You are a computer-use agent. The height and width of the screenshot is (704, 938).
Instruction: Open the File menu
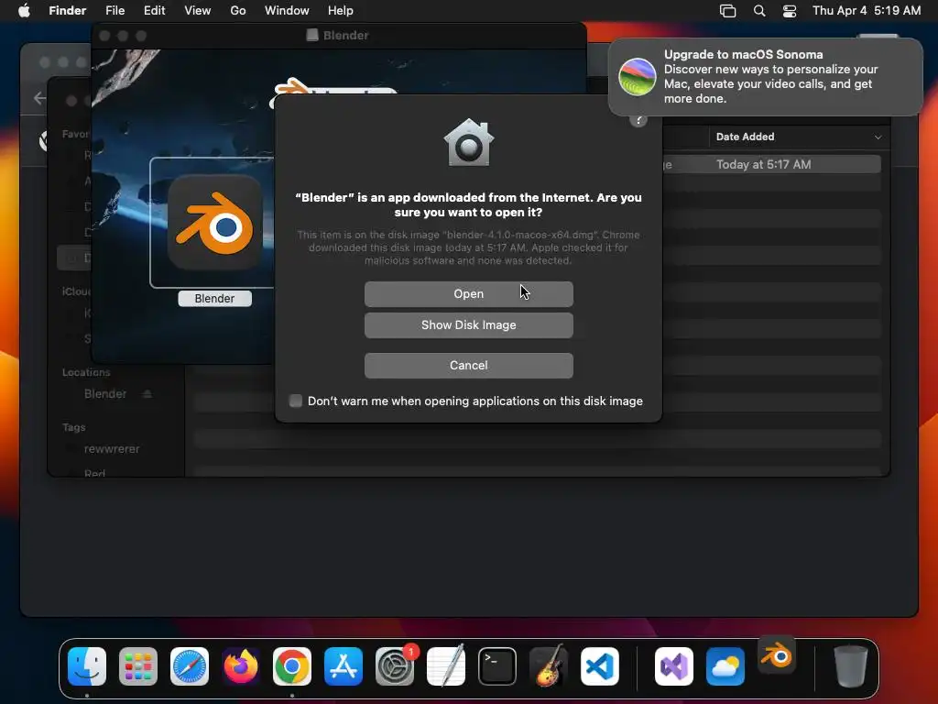click(x=115, y=11)
